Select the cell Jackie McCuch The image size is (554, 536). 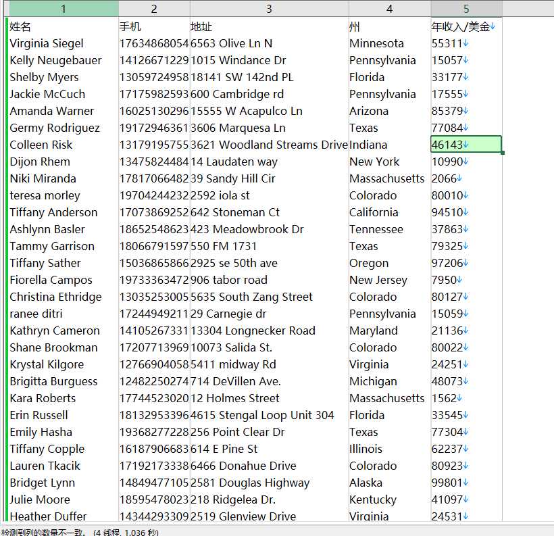tap(63, 94)
